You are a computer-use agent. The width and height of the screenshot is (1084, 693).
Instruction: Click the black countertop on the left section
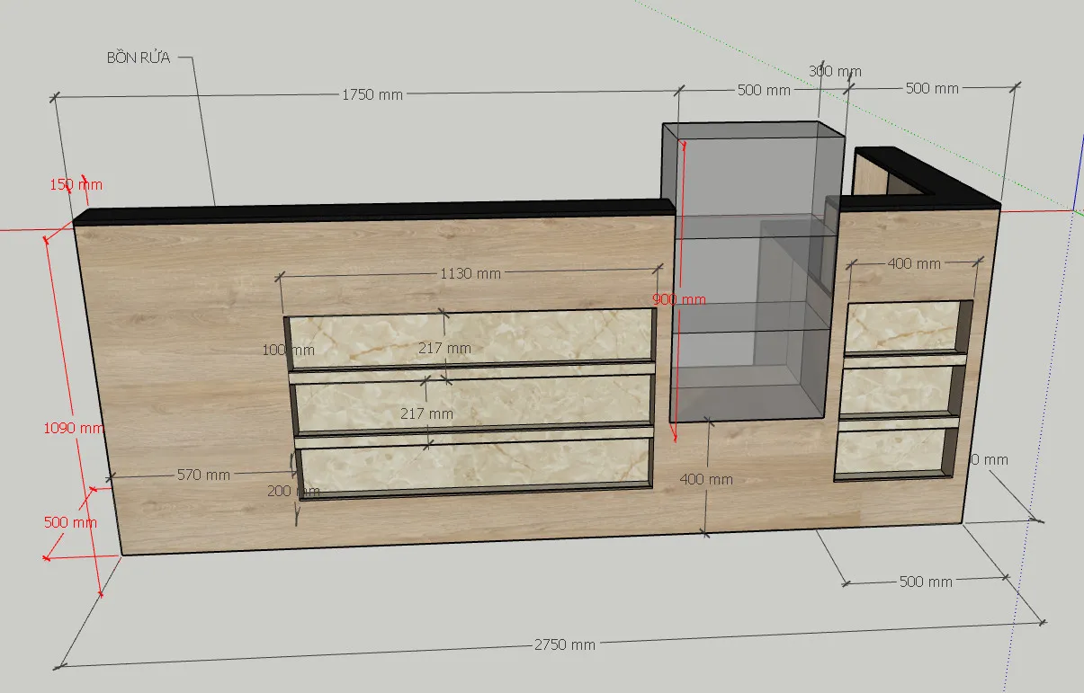tap(360, 210)
